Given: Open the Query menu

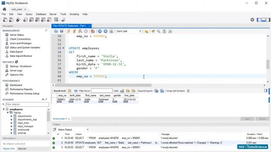Looking at the screenshot, I should [x=29, y=14].
